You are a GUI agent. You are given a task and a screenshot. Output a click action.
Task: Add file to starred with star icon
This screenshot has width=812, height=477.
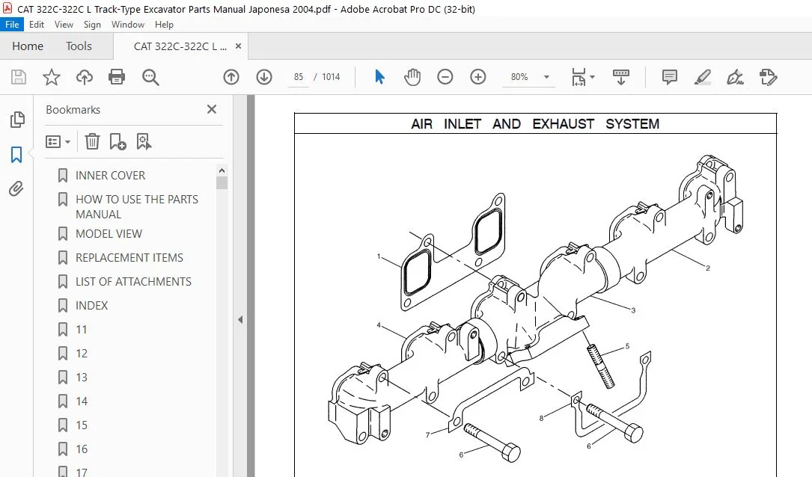52,77
